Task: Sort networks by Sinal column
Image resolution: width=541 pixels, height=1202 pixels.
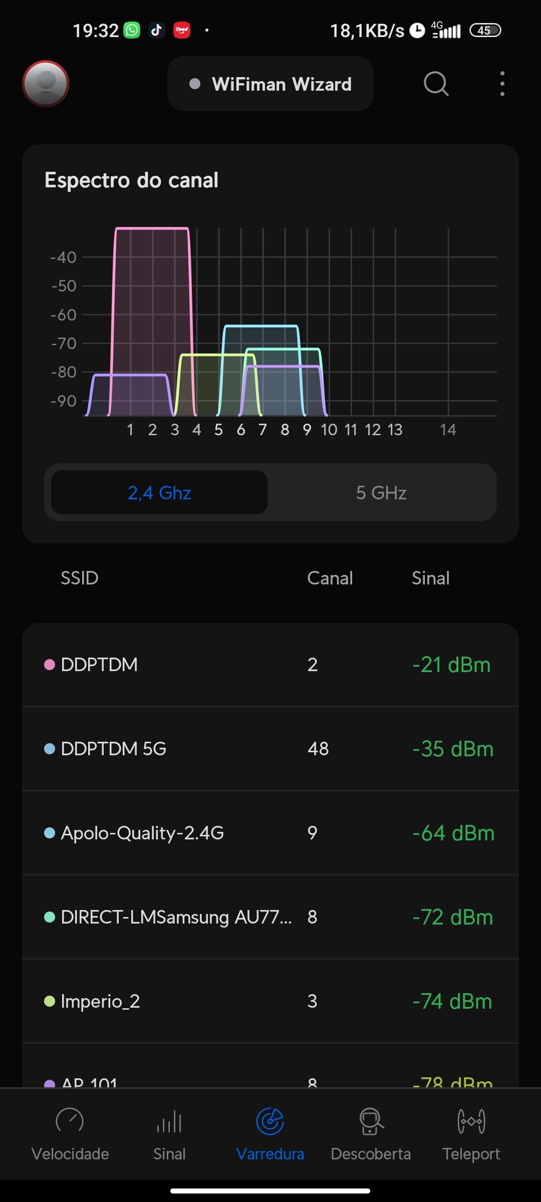Action: (x=430, y=578)
